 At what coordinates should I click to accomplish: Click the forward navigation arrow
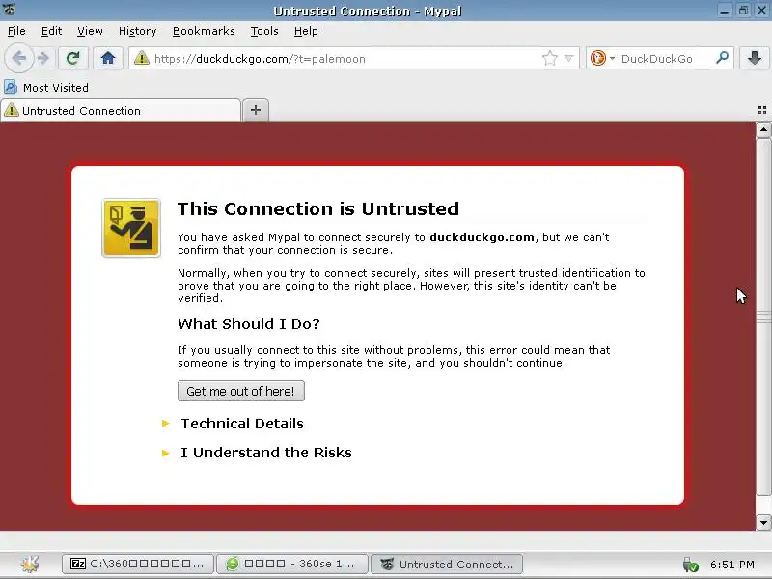pos(43,58)
